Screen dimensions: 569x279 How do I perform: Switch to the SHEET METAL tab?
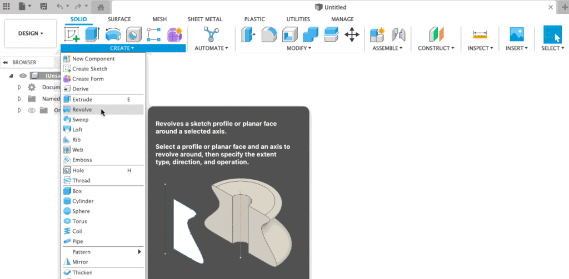(x=204, y=19)
